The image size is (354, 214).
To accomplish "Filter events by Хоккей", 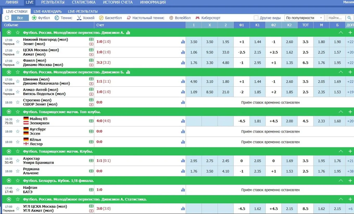I will [x=86, y=18].
